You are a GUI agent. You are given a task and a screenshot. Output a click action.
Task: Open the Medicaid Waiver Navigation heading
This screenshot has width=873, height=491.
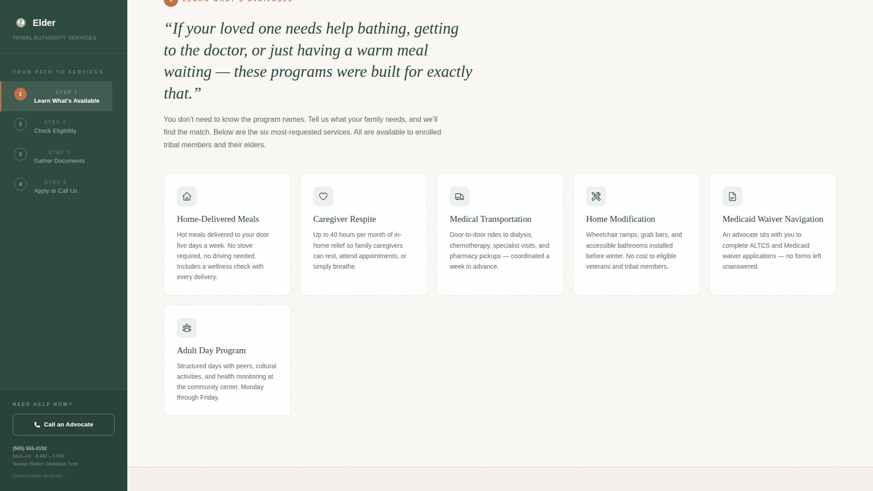(x=773, y=219)
